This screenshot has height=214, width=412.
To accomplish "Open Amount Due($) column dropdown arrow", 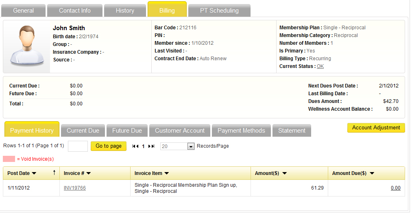I will [x=372, y=173].
